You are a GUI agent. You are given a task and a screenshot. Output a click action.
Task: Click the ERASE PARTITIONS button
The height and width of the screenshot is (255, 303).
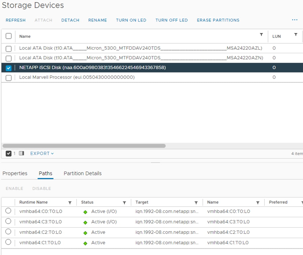[218, 20]
